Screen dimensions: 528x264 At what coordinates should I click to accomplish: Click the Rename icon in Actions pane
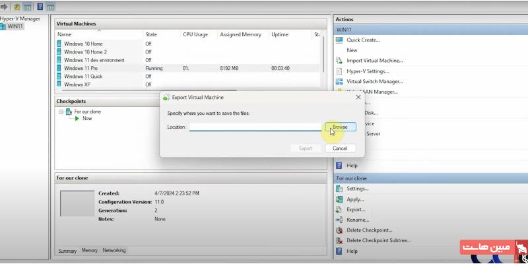pos(339,220)
